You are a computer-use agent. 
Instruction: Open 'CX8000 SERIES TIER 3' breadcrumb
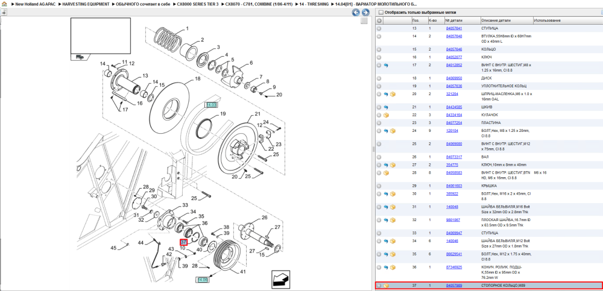pyautogui.click(x=198, y=4)
